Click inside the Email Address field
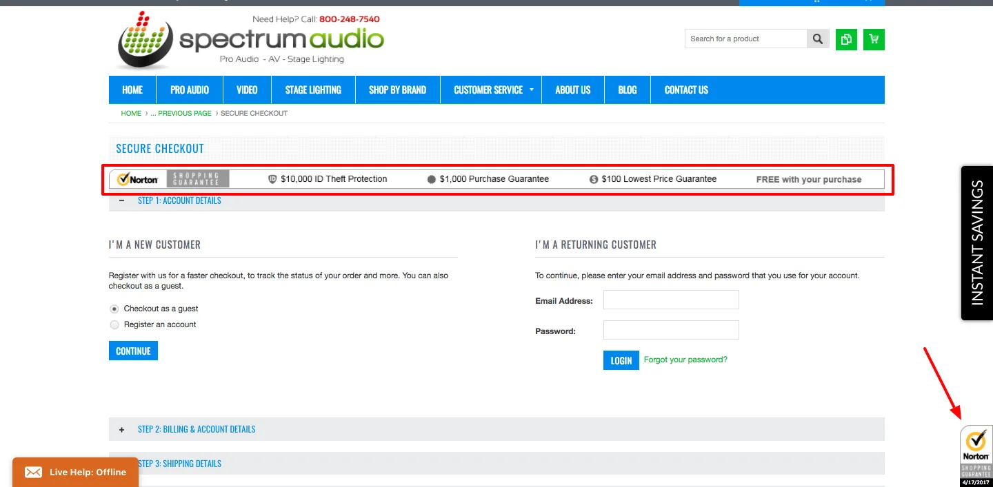The image size is (993, 487). coord(670,299)
